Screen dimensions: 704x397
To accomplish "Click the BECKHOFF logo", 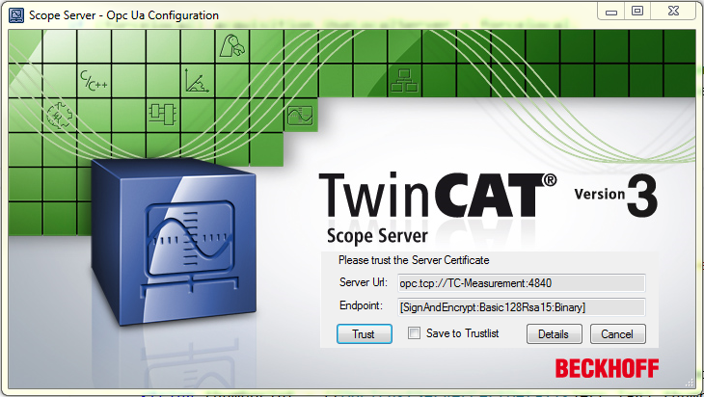I will (x=607, y=368).
